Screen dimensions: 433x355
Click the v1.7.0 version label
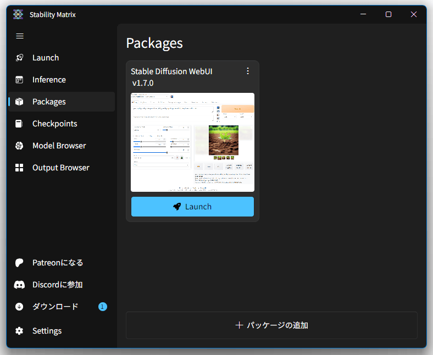[x=143, y=83]
